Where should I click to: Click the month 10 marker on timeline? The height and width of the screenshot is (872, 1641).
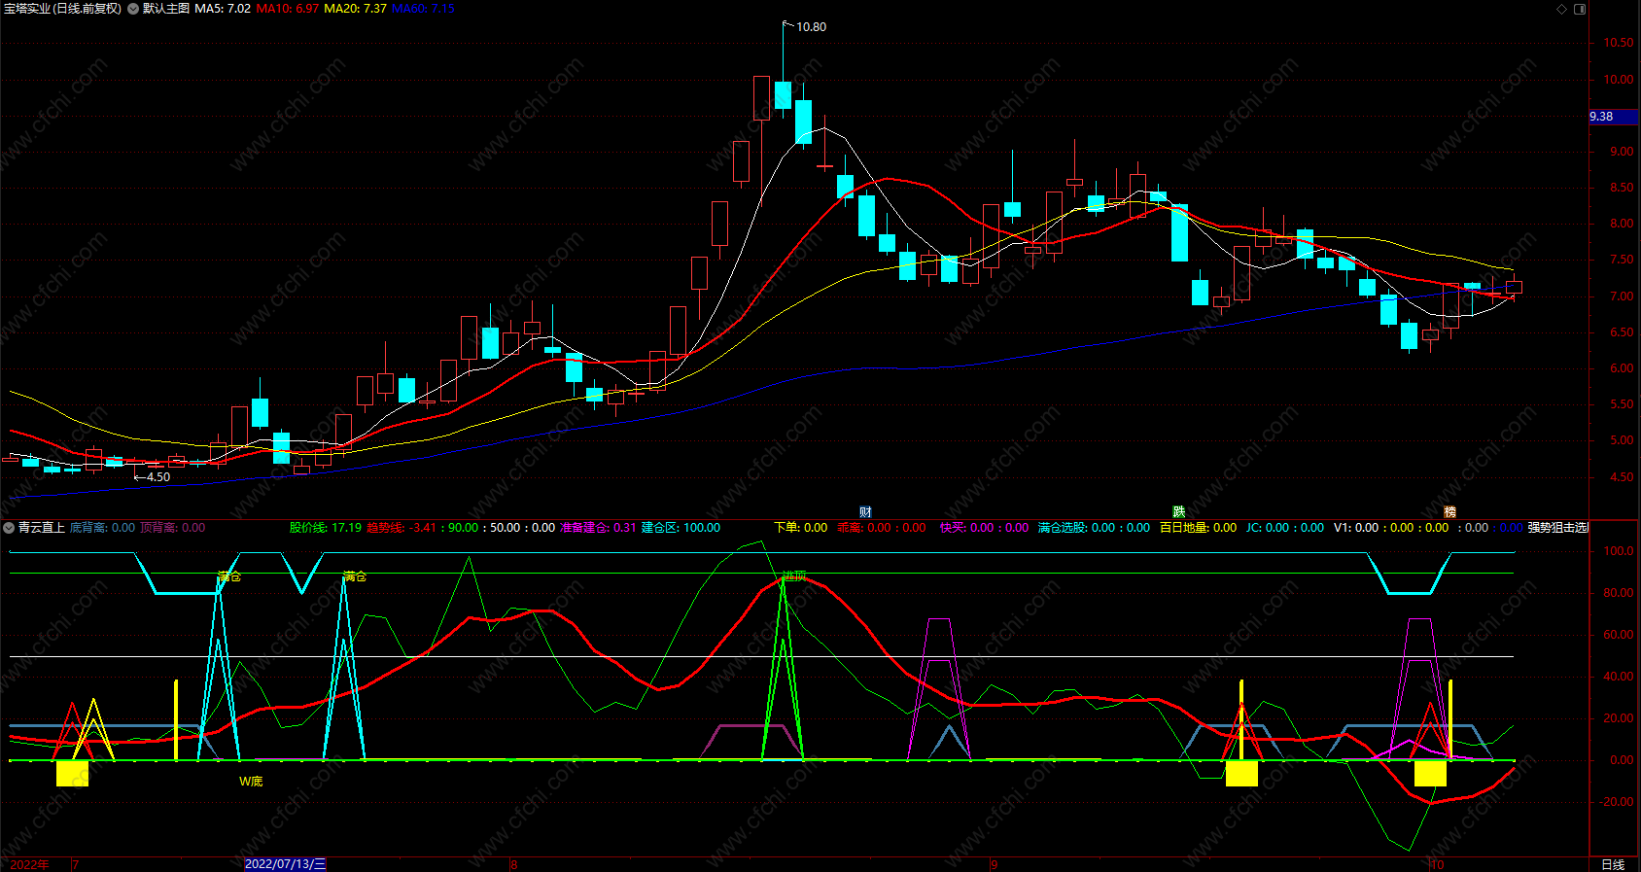pos(1437,864)
